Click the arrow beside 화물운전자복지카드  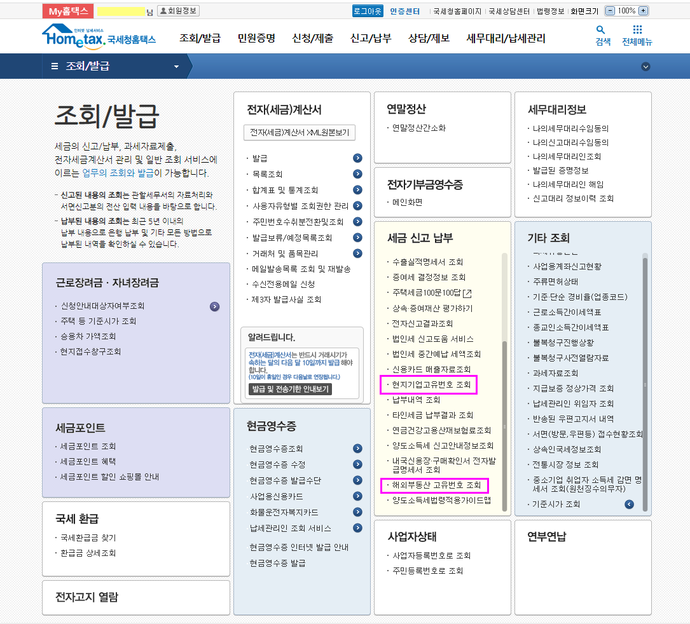pyautogui.click(x=357, y=512)
